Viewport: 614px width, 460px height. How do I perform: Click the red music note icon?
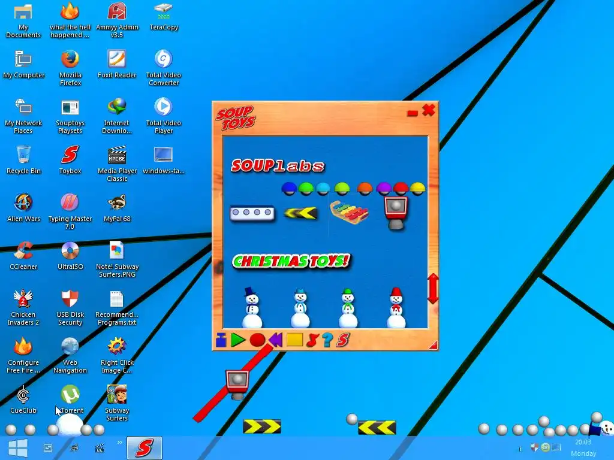(312, 340)
